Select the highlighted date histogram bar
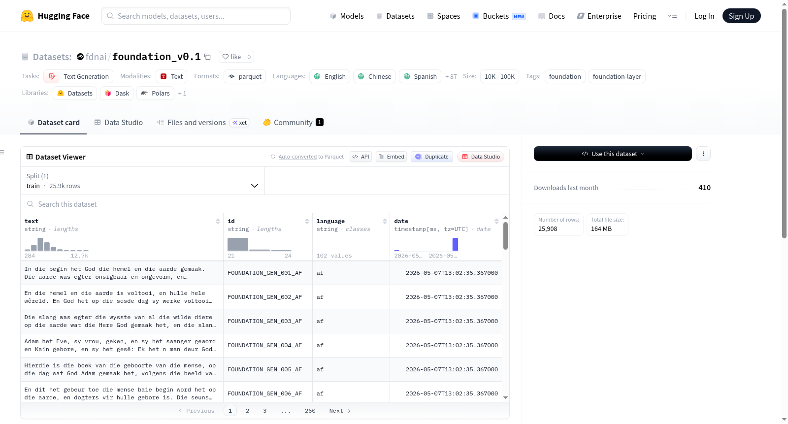 coord(455,244)
